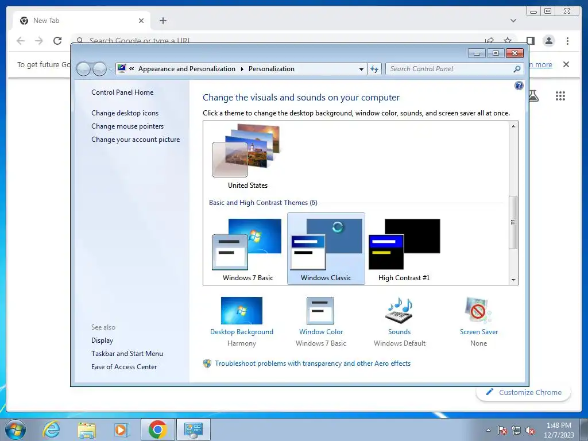The height and width of the screenshot is (441, 588).
Task: Open Google apps grid icon in Chrome
Action: click(x=560, y=96)
